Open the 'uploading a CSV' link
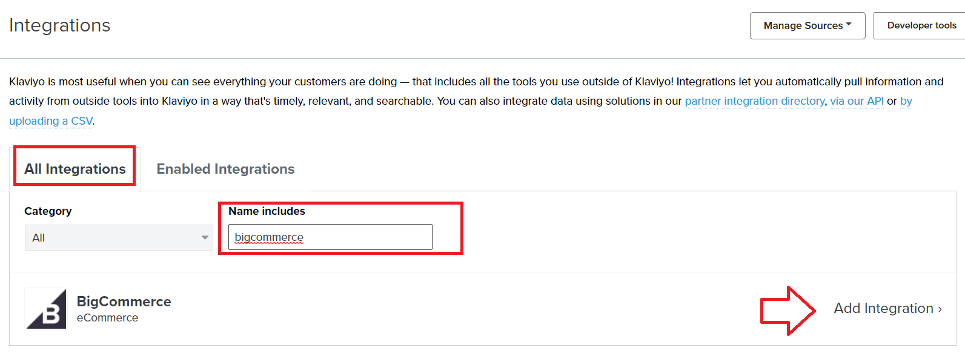 point(51,121)
